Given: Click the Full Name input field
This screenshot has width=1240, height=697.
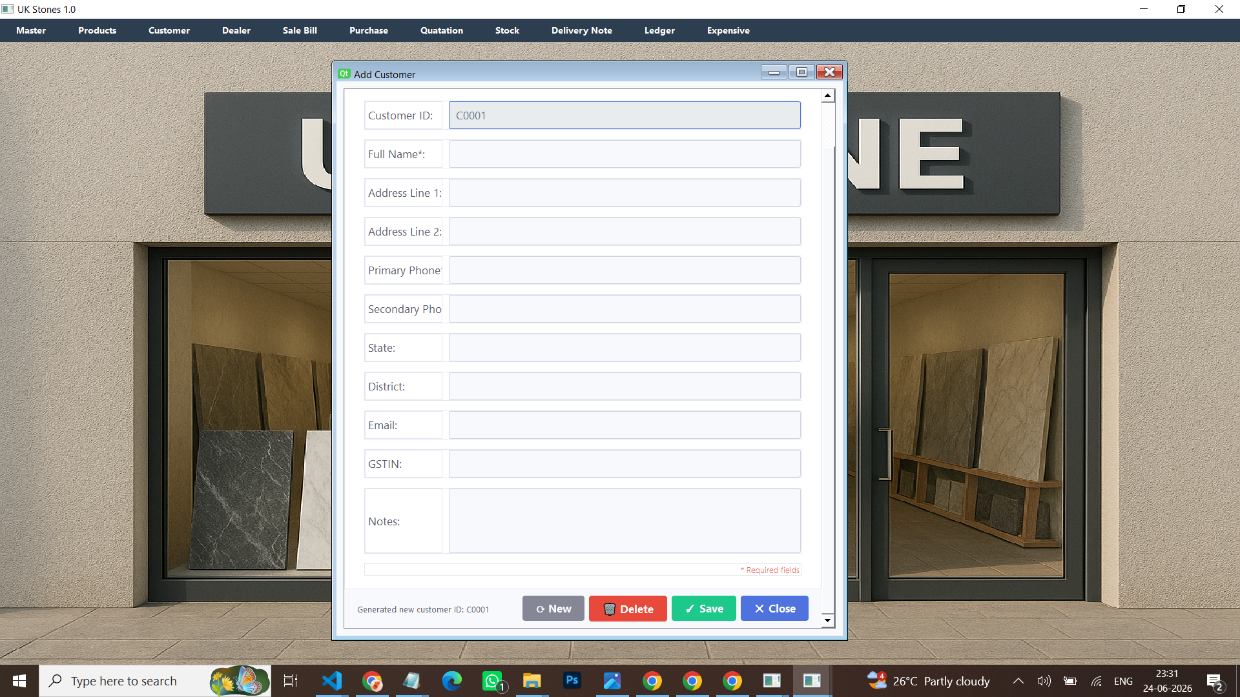Looking at the screenshot, I should coord(625,154).
